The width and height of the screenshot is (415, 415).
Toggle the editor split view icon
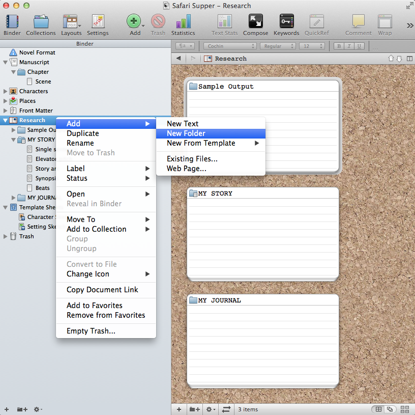click(409, 59)
